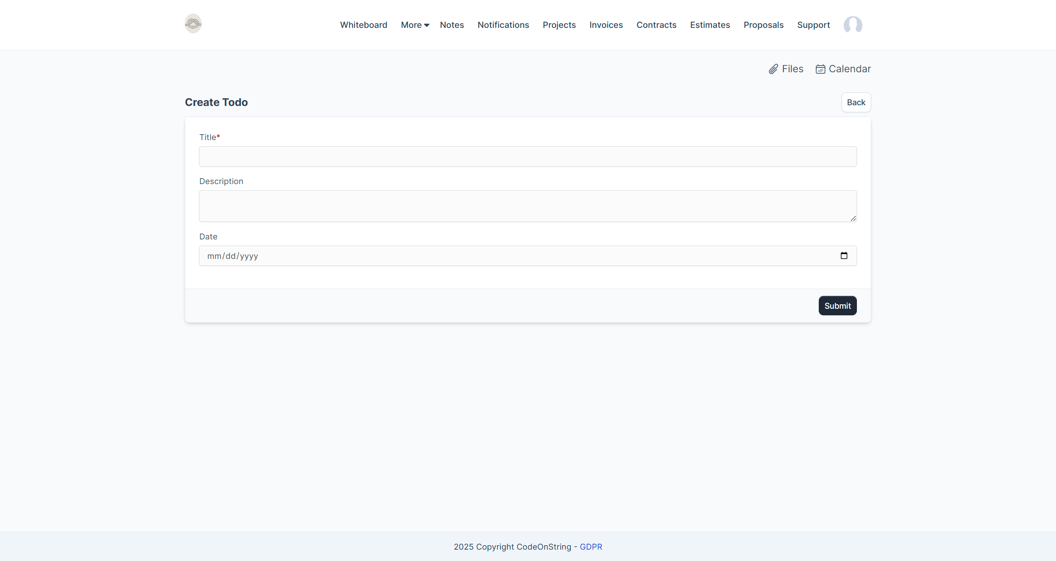
Task: Open the Notifications page
Action: [x=503, y=25]
